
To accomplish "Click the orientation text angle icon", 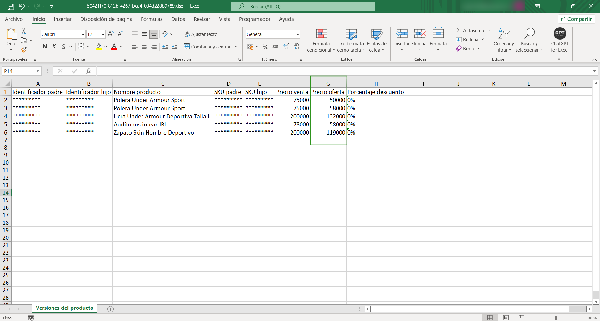I will click(x=165, y=34).
